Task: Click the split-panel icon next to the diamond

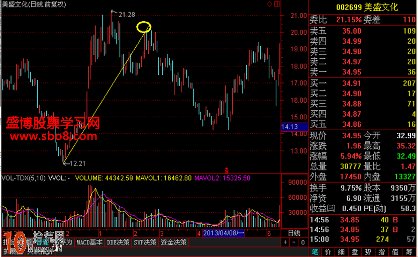Action: point(277,4)
